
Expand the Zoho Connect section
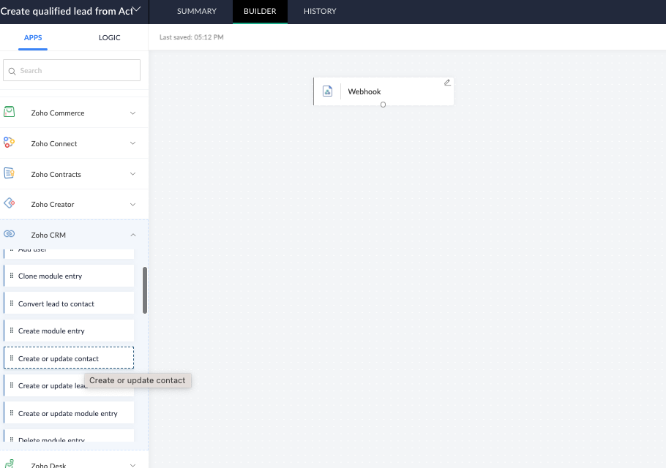pos(133,143)
